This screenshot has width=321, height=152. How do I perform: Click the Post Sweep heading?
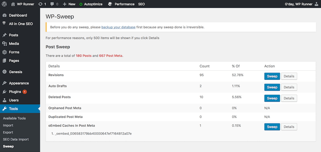(x=58, y=47)
